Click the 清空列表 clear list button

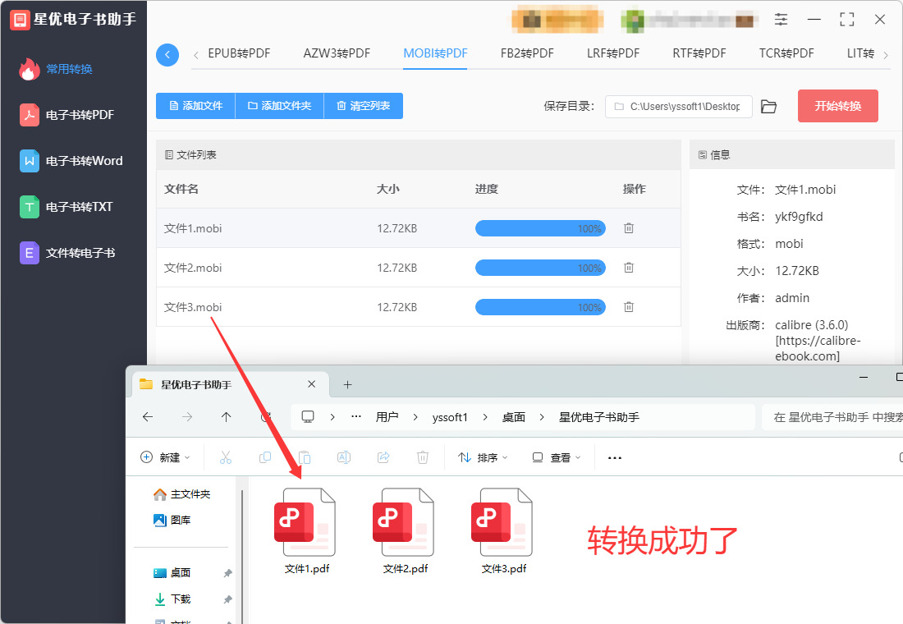click(364, 106)
